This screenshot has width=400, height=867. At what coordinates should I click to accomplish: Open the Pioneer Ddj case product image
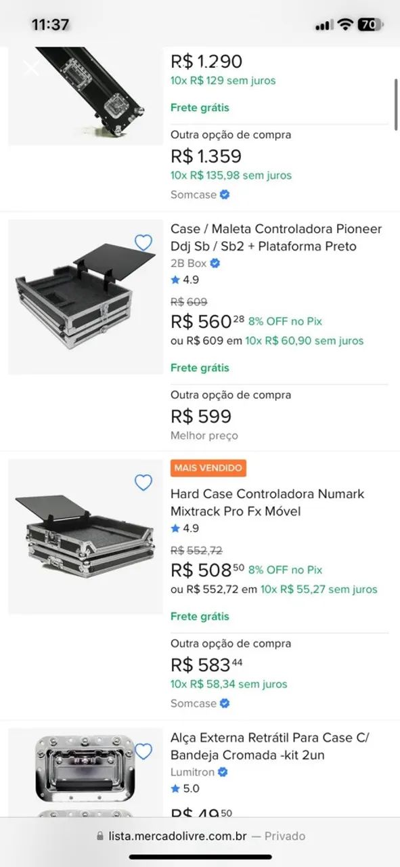tap(85, 297)
